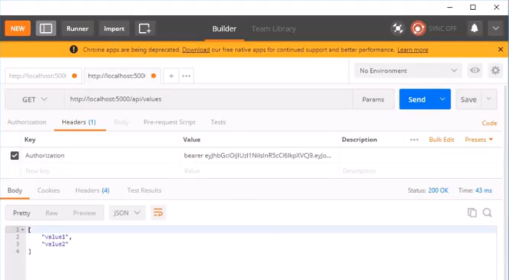Viewport: 509px width, 280px height.
Task: Open the response Body tab
Action: coord(15,190)
